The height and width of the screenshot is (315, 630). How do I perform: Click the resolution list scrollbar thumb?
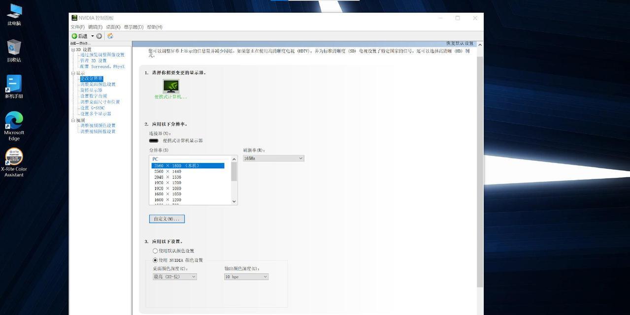[234, 171]
